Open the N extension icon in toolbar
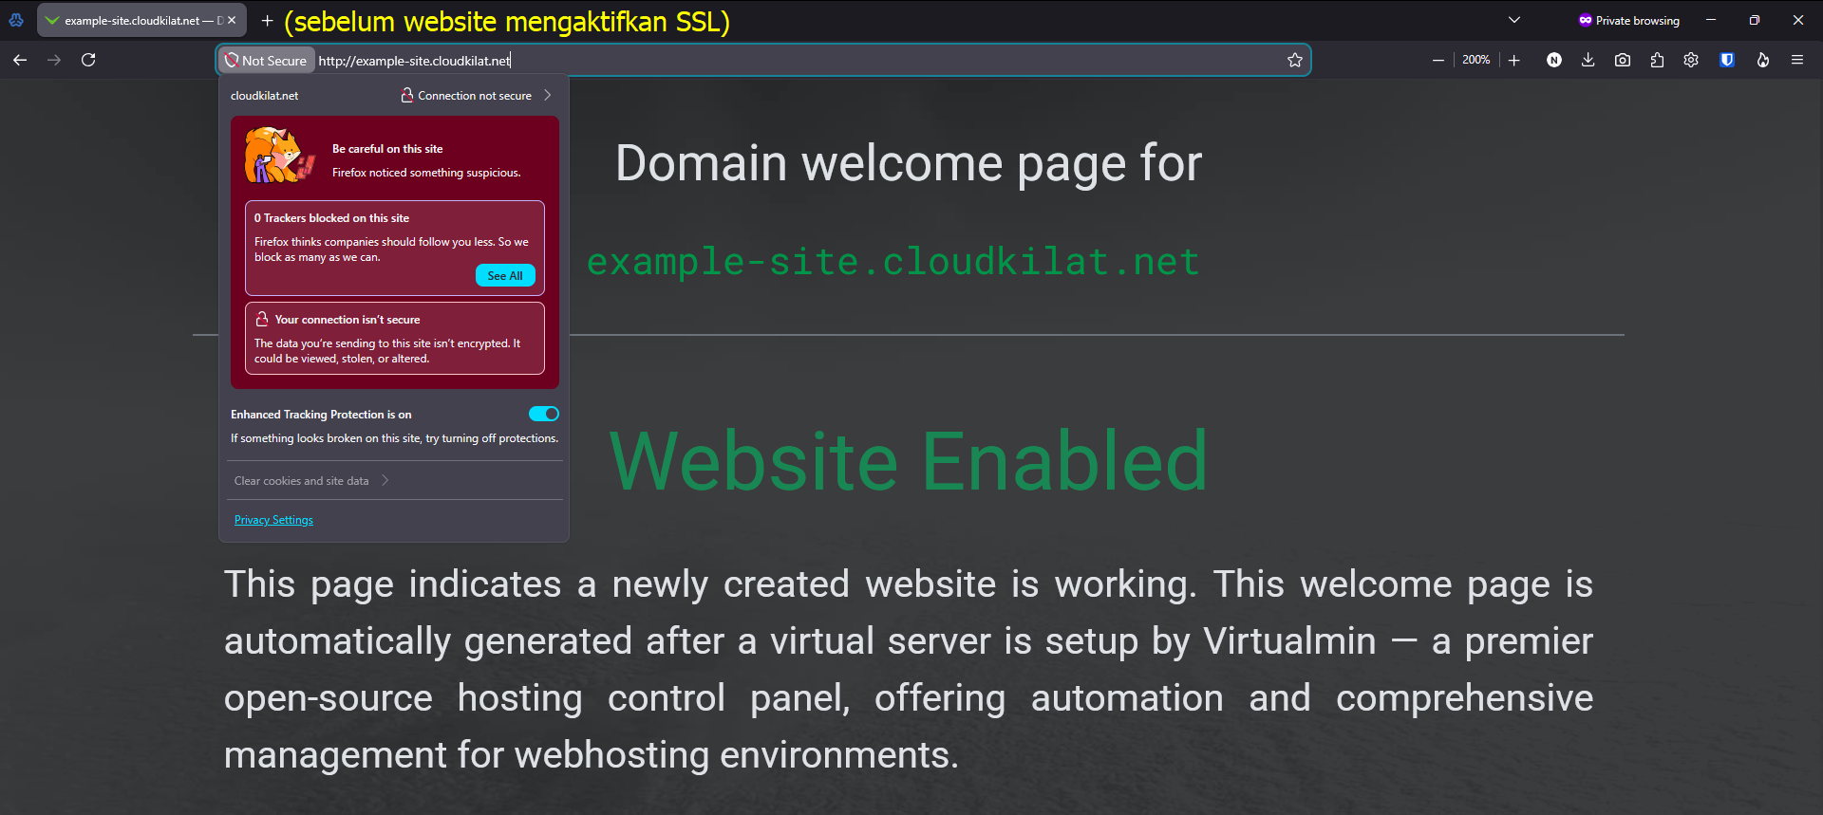Image resolution: width=1823 pixels, height=815 pixels. pos(1553,60)
